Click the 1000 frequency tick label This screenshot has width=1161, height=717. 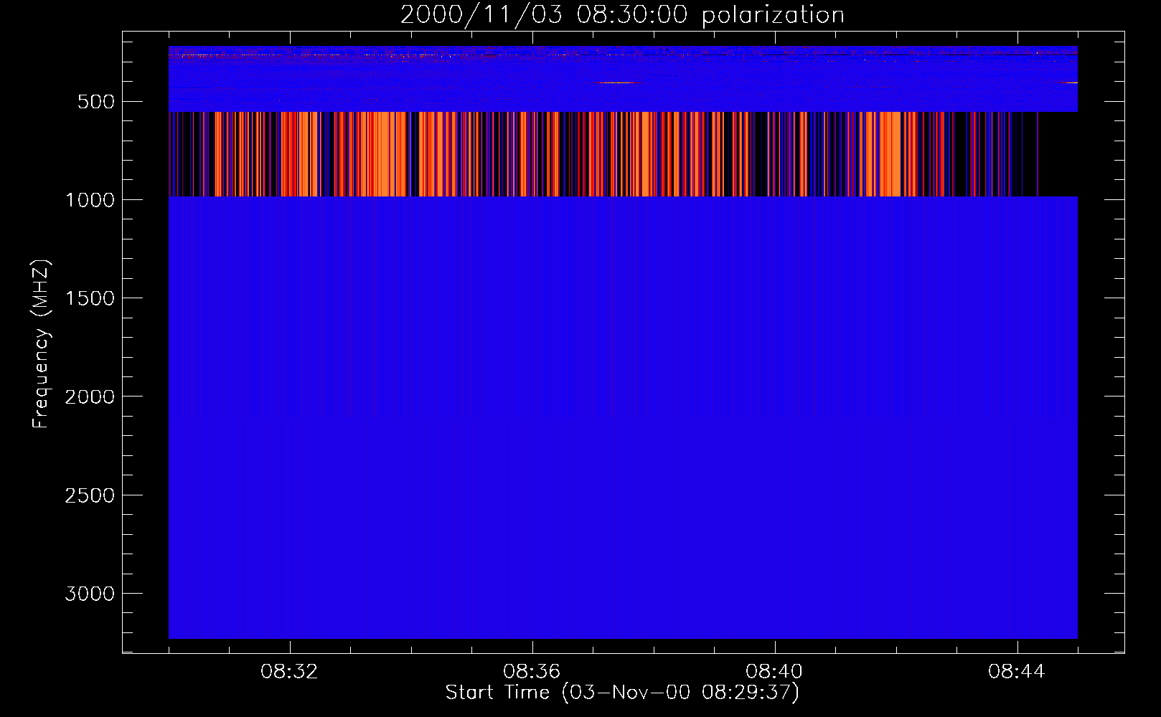pos(90,200)
